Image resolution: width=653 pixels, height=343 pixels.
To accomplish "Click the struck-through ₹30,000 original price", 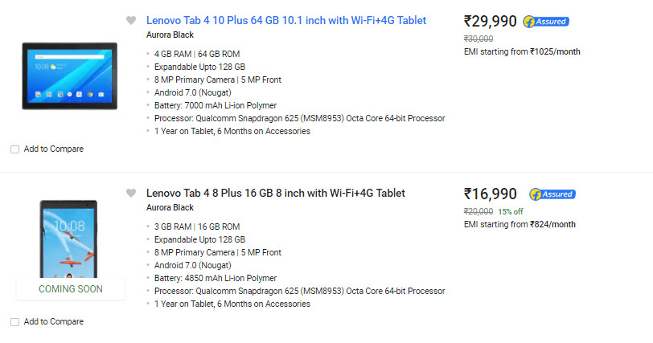I will [x=478, y=39].
